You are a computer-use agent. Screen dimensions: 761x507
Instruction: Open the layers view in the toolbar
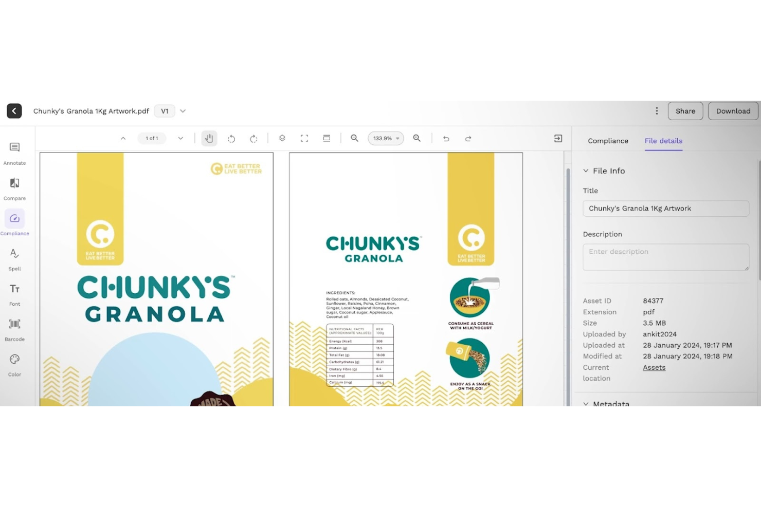coord(282,138)
